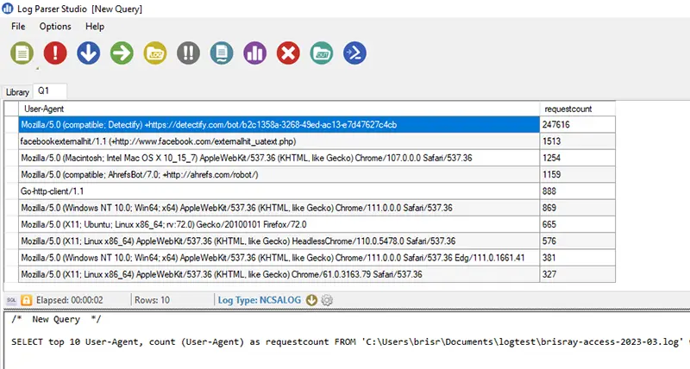
Task: Sort by requestcount column header
Action: pos(577,109)
